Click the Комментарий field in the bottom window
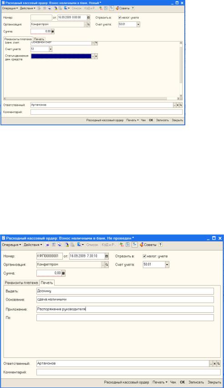Image resolution: width=224 pixels, height=388 pixels. (128, 372)
